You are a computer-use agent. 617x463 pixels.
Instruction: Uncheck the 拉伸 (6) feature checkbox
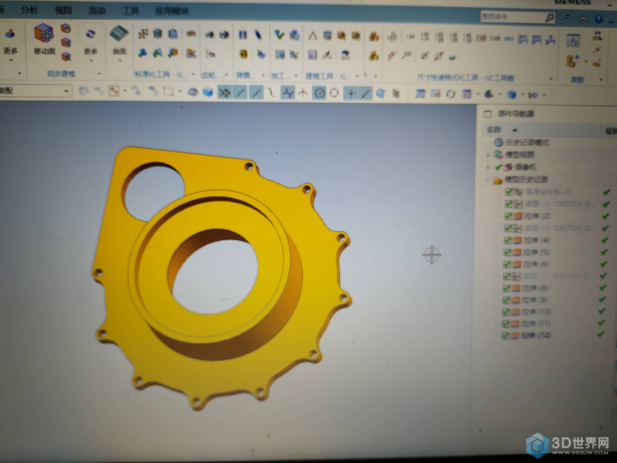pos(507,265)
